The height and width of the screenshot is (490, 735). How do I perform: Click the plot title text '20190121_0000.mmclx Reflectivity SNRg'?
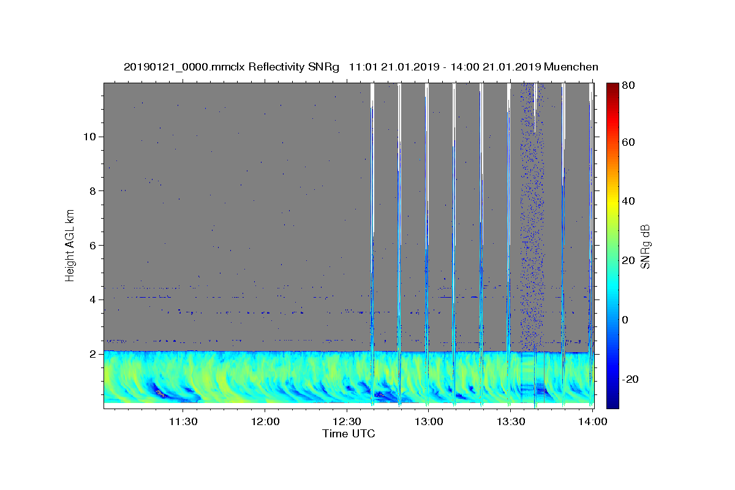(x=231, y=67)
